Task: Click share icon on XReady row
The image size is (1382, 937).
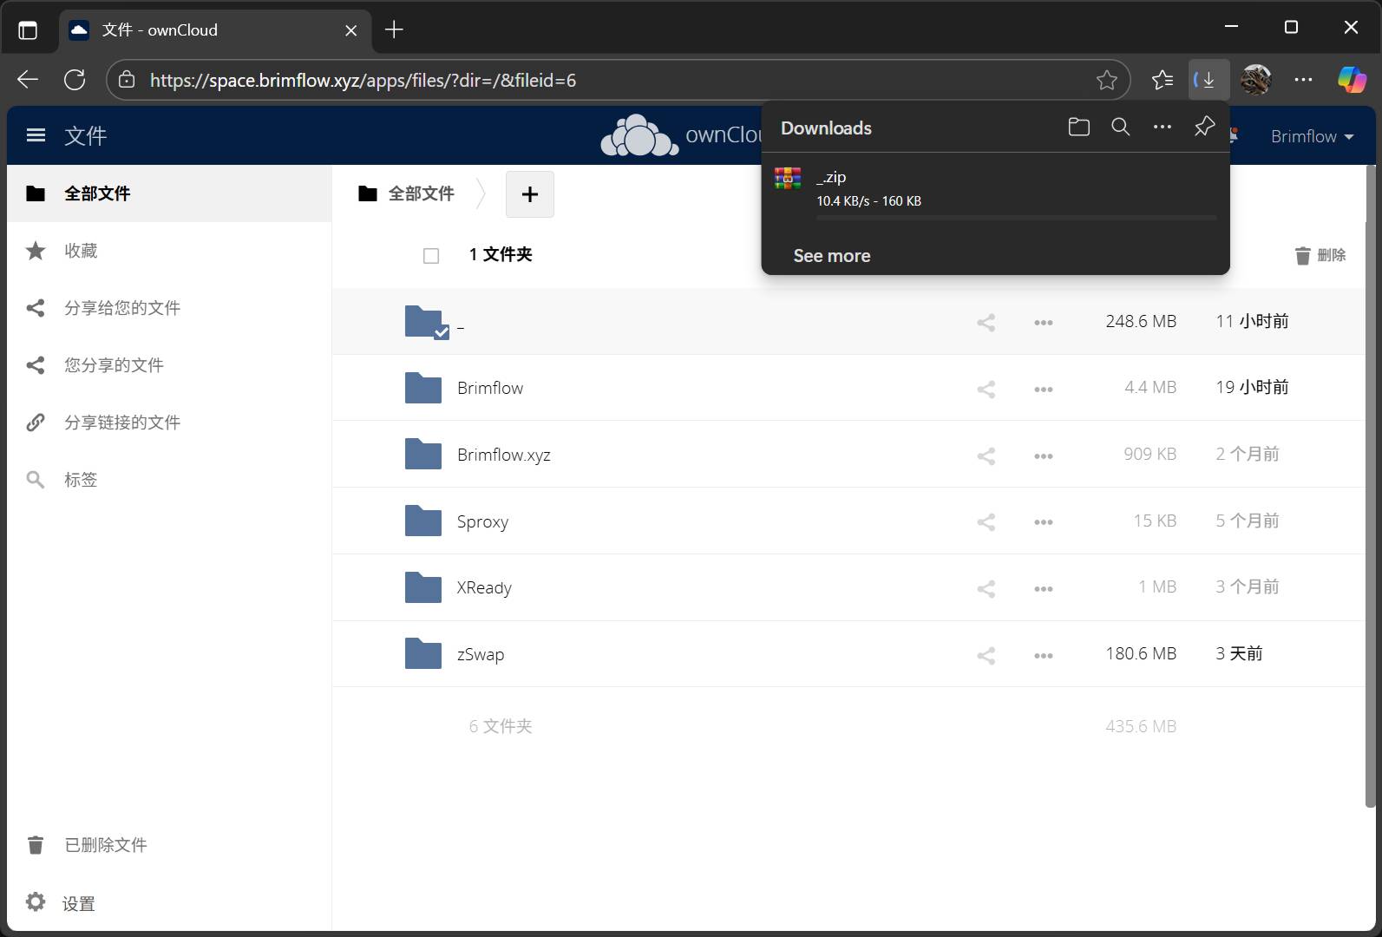Action: [986, 588]
